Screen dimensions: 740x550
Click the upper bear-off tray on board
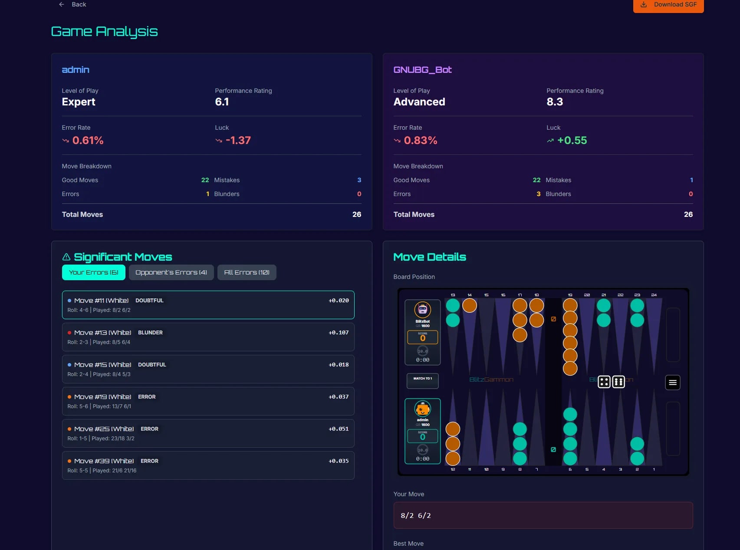point(673,334)
